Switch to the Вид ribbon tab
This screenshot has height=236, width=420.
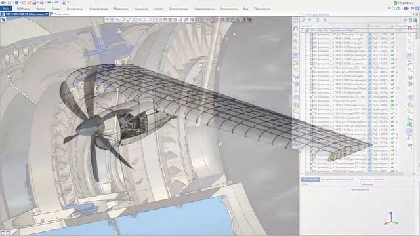tap(245, 9)
